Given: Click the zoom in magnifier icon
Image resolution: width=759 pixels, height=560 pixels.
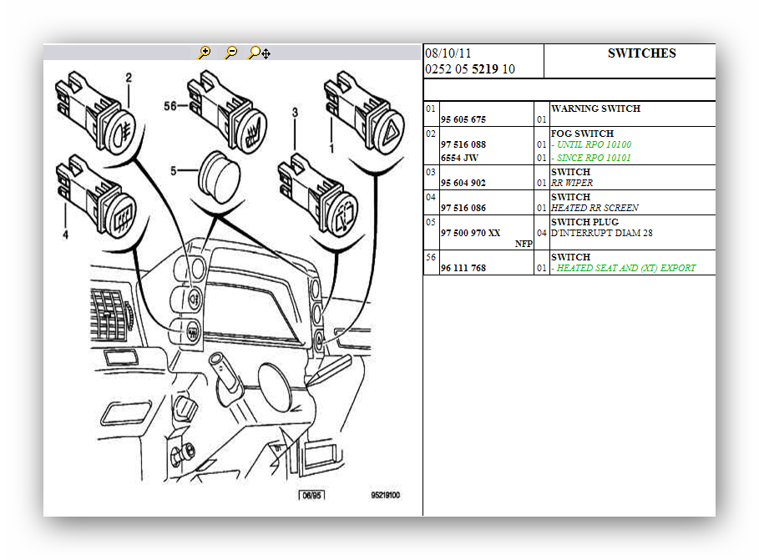Looking at the screenshot, I should point(205,53).
